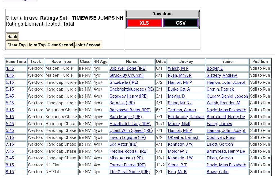
Task: Open horse Grizabella (IRE) link
Action: point(124,82)
